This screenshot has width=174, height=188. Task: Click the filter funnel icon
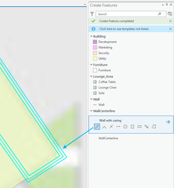pos(92,14)
